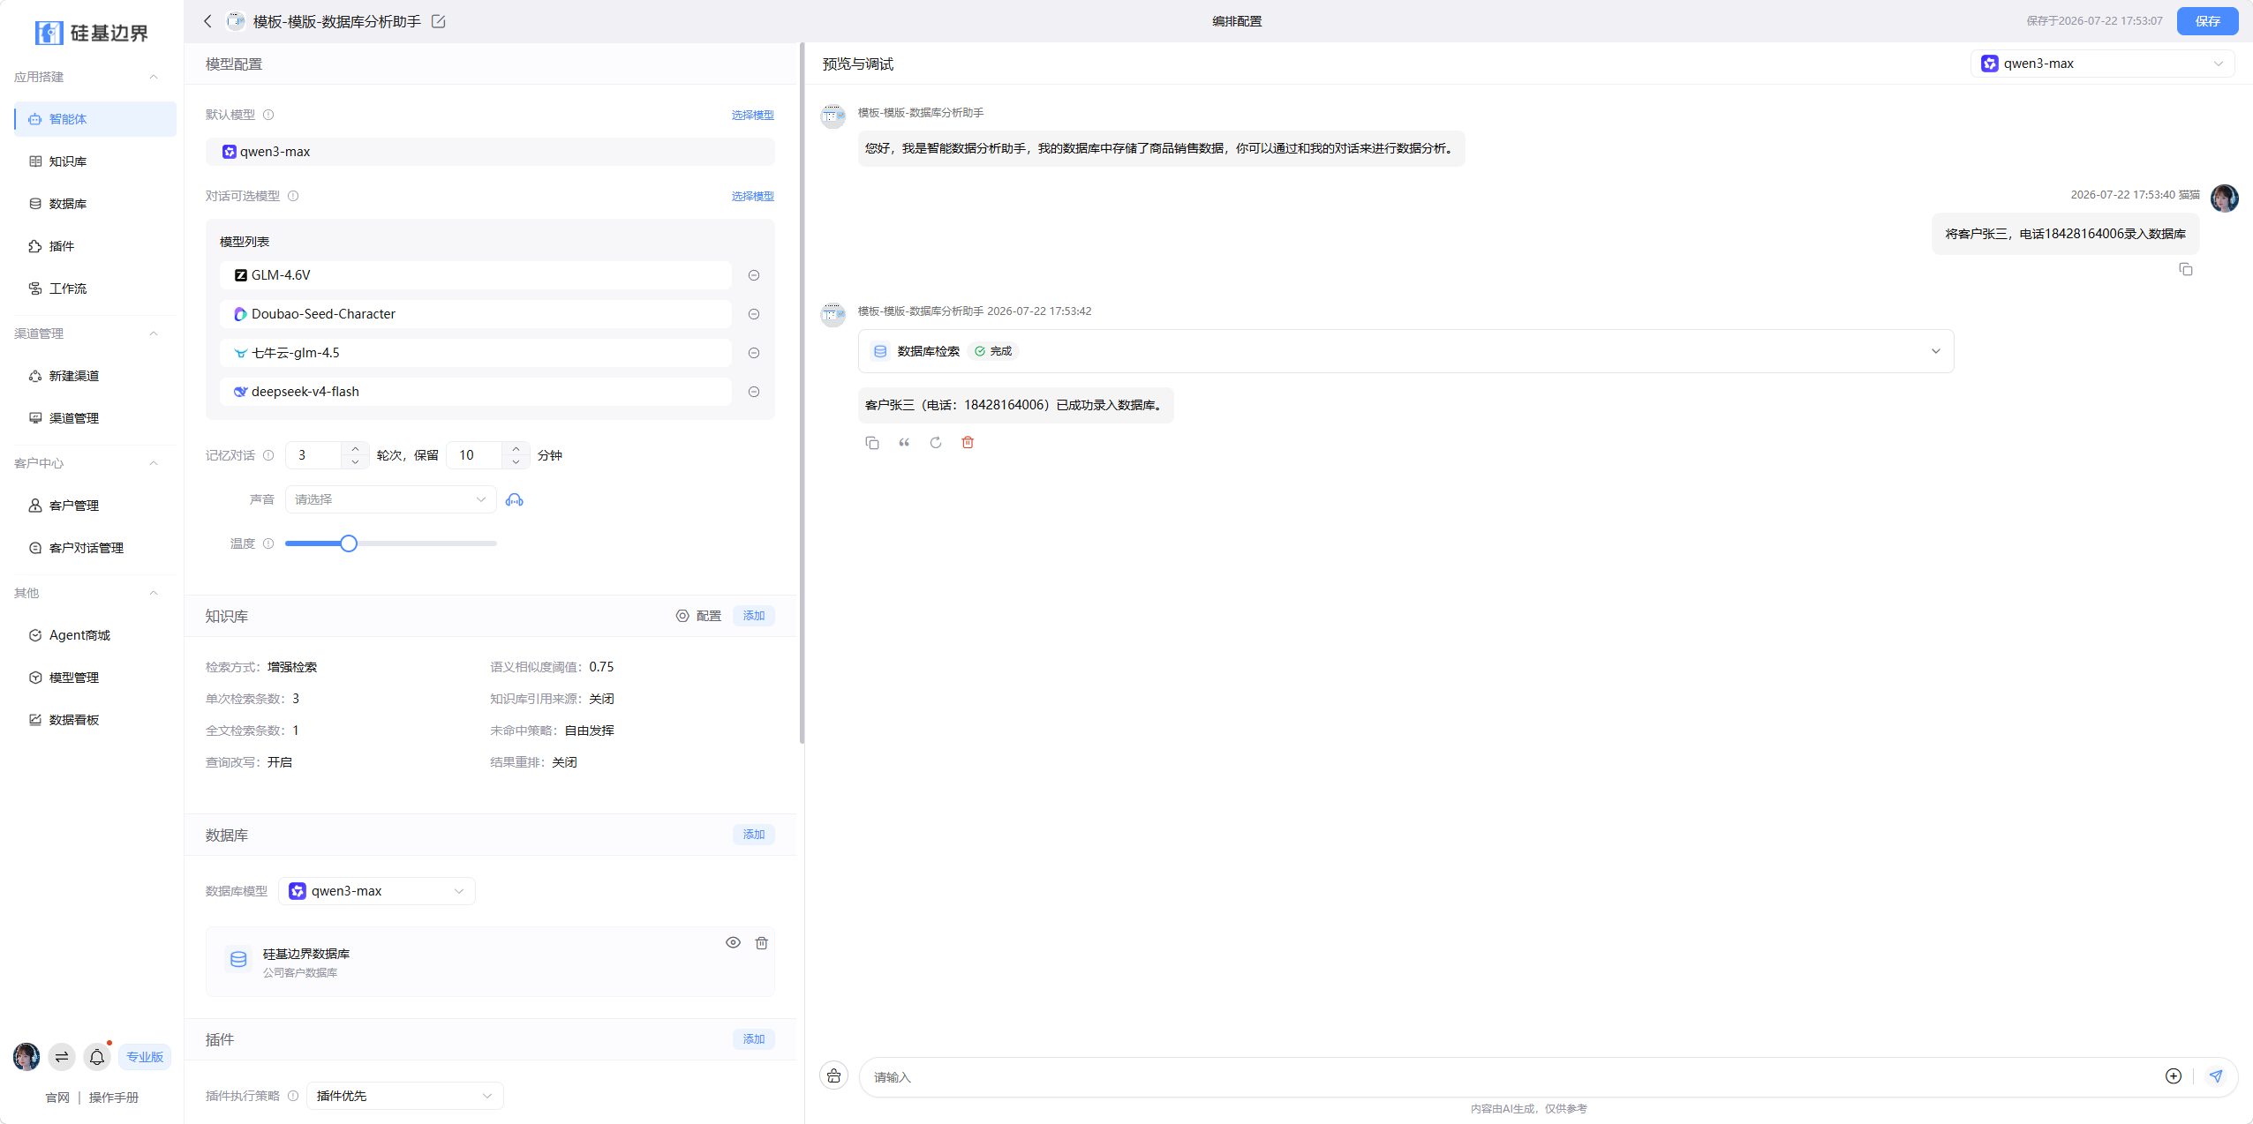Open 客户管理 in sidebar
The height and width of the screenshot is (1124, 2253).
(94, 506)
